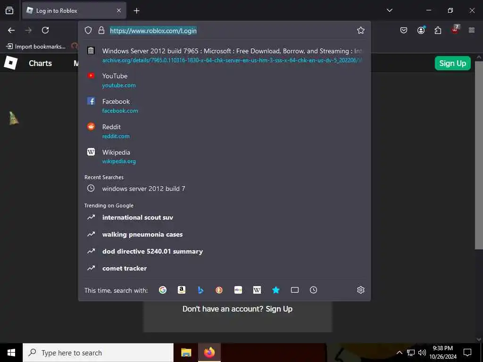483x362 pixels.
Task: Search this time with Bing icon
Action: (x=200, y=290)
